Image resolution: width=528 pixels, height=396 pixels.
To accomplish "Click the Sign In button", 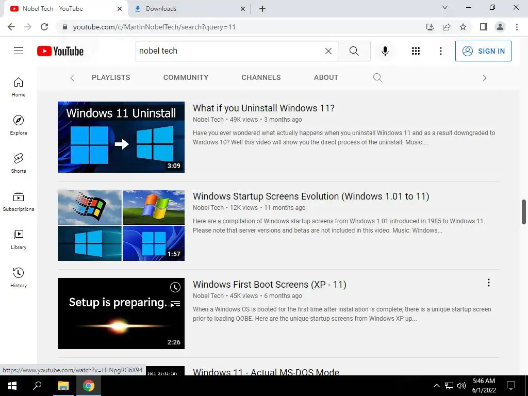I will point(483,51).
